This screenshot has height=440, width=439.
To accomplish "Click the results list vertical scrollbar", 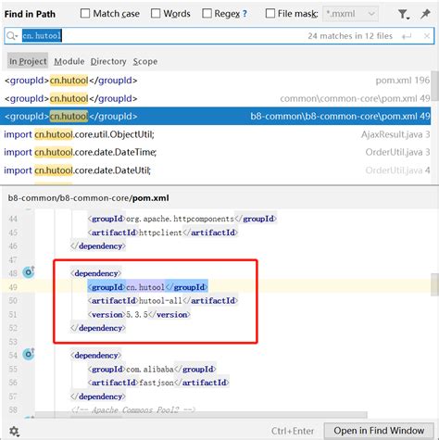I will [435, 86].
